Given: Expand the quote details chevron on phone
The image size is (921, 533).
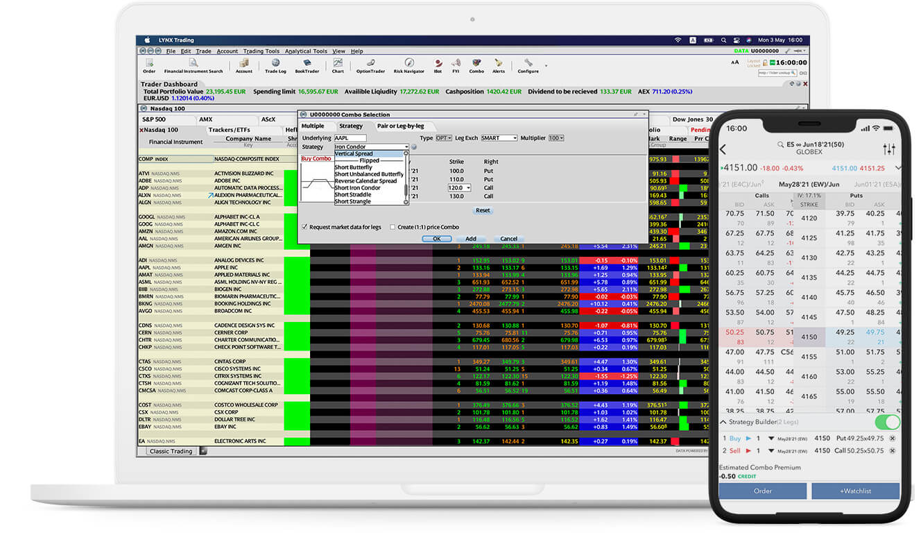Looking at the screenshot, I should pos(898,168).
